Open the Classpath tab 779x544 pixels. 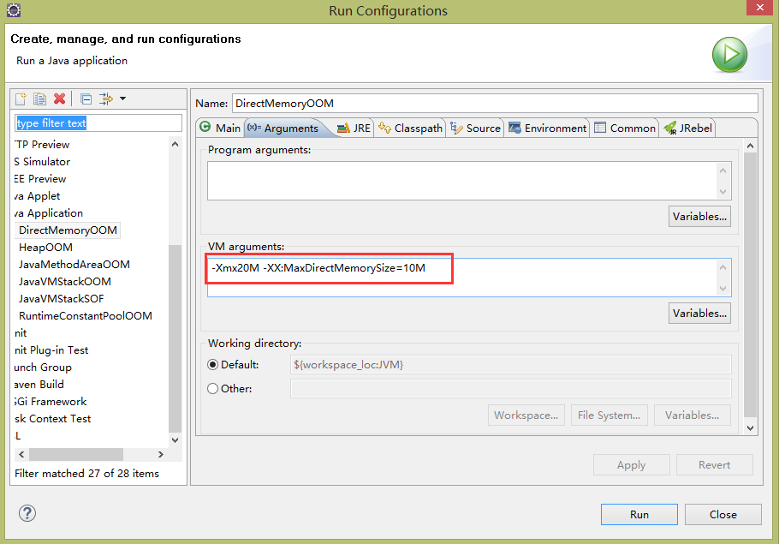point(410,129)
